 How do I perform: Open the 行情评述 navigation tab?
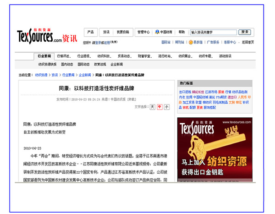pos(63,56)
